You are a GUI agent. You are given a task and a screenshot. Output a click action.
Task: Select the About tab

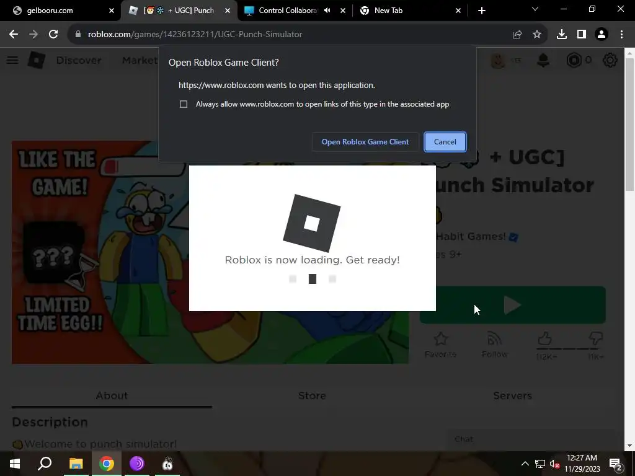point(112,395)
